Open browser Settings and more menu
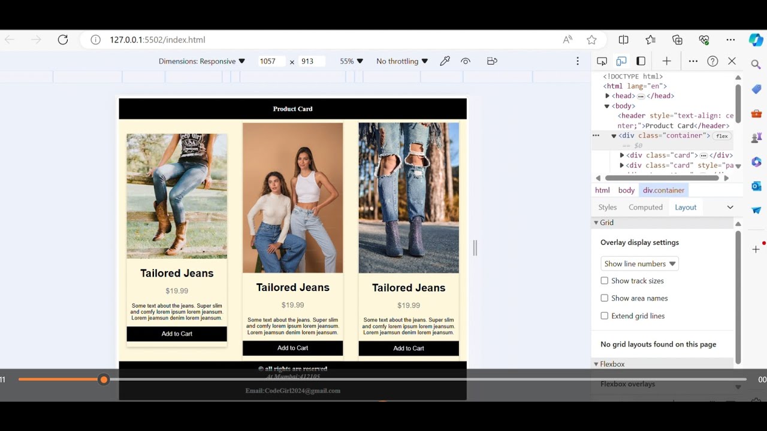 [730, 40]
